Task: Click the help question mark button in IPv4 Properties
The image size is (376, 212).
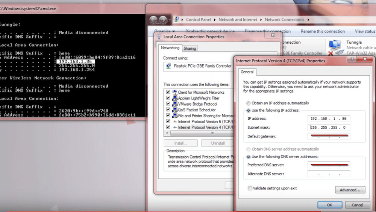Action: click(x=352, y=59)
